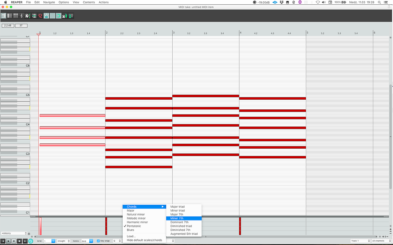
Task: Switch to event list view mode icon
Action: (15, 16)
